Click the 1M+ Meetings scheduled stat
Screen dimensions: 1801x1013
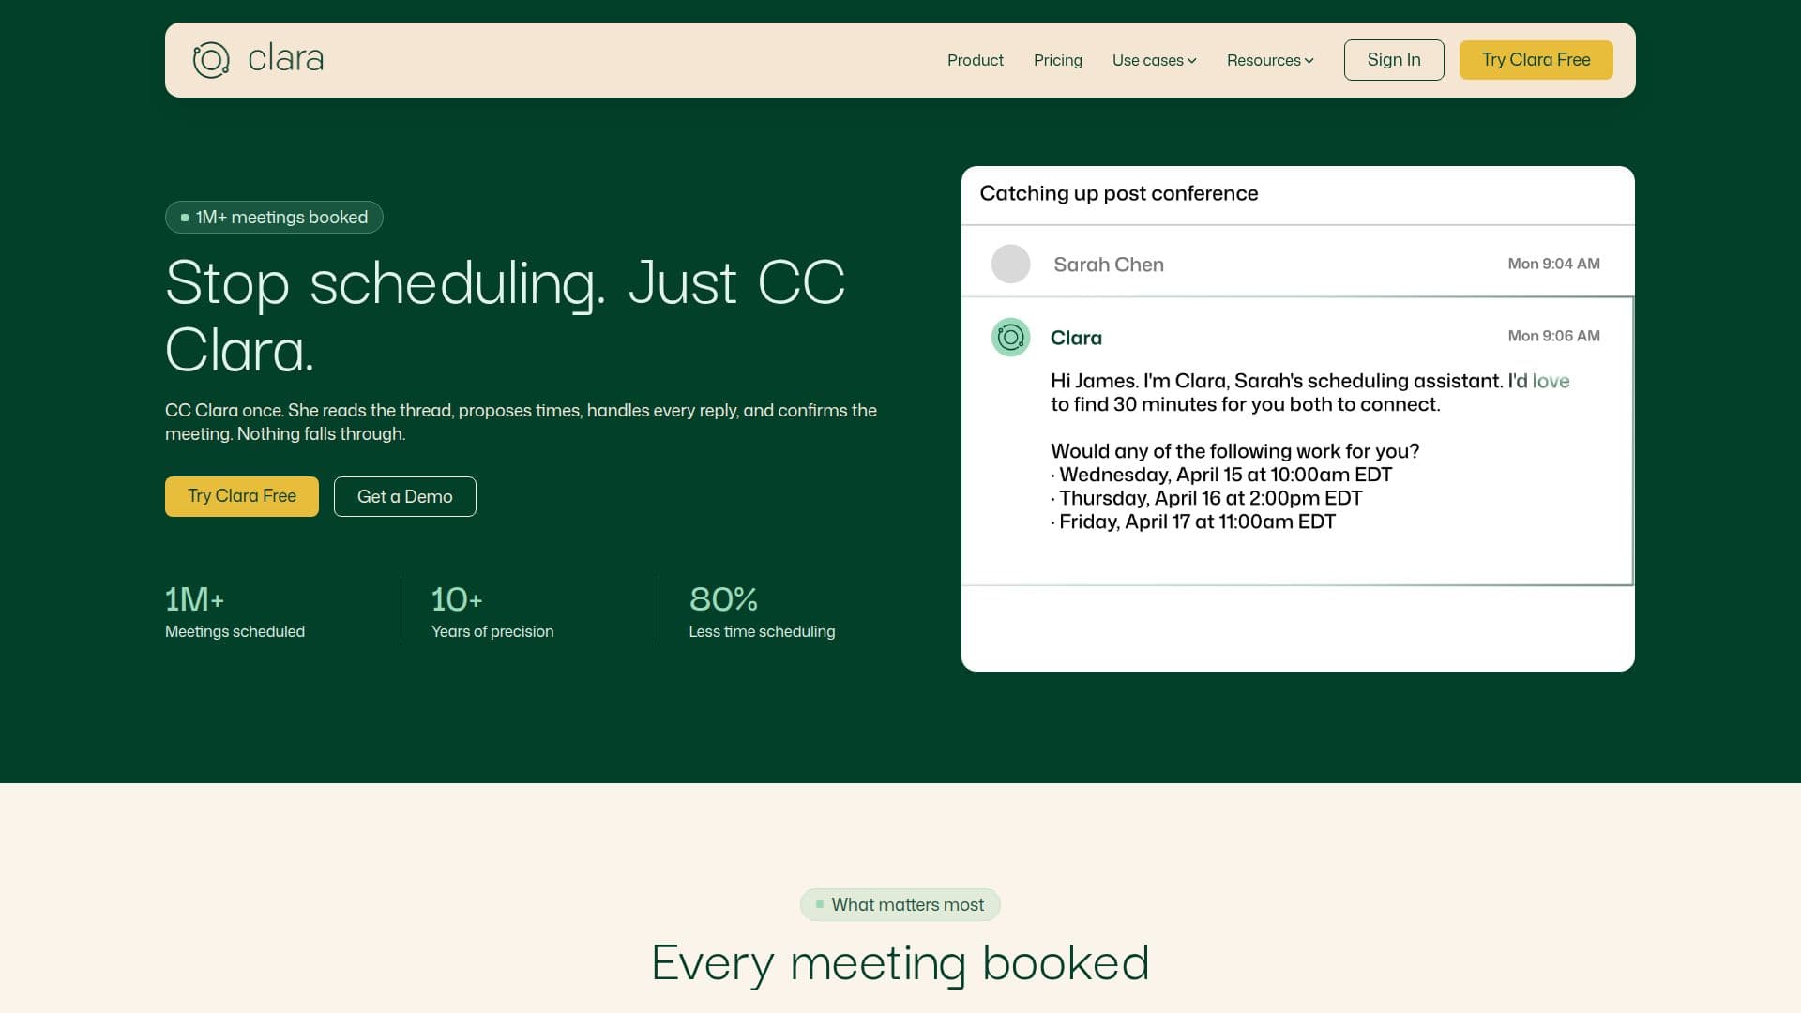point(235,612)
